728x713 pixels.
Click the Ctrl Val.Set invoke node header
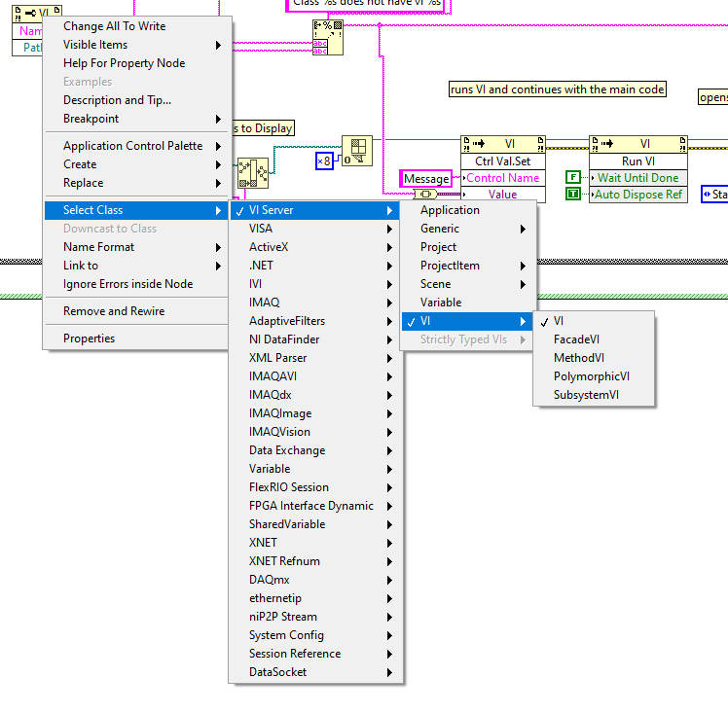point(502,160)
